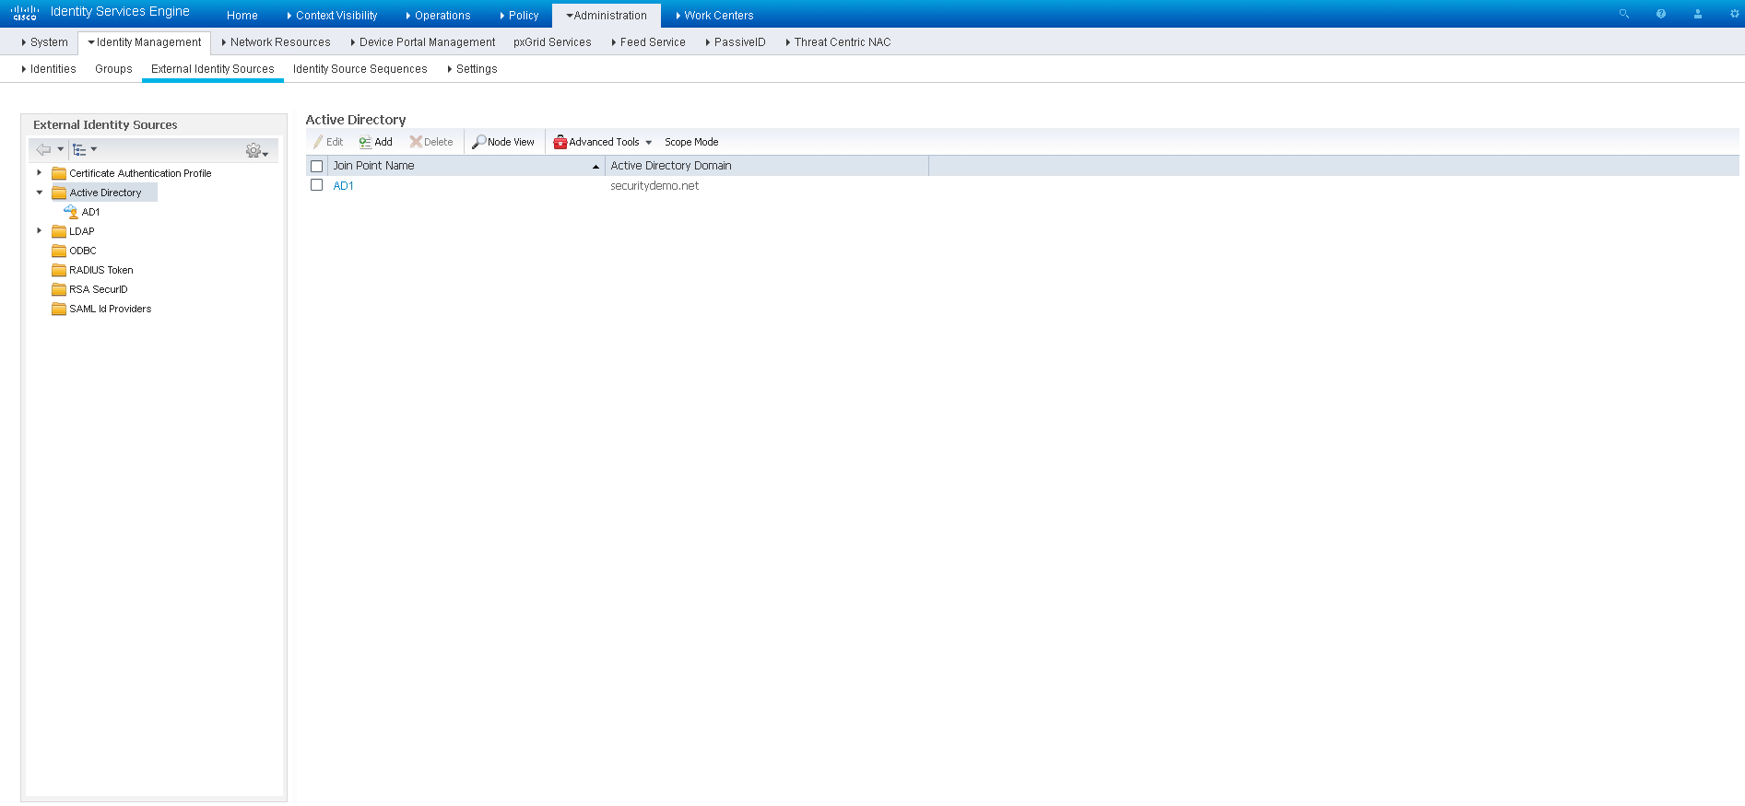Open the Home tab

pyautogui.click(x=242, y=16)
